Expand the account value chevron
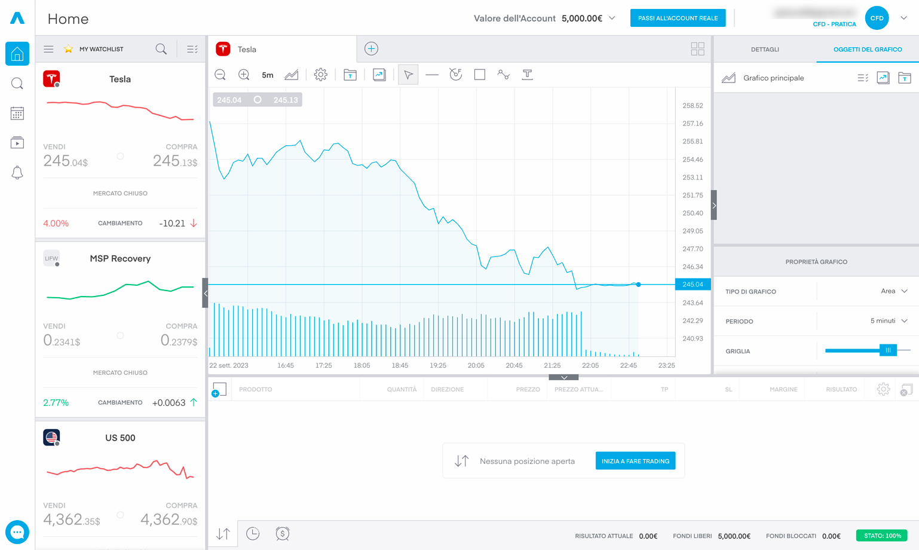 point(612,19)
